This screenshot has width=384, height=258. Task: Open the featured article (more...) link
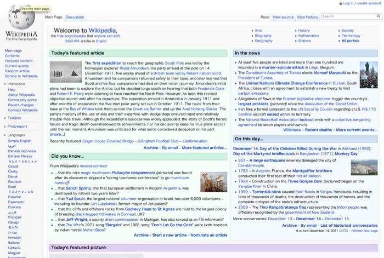[57, 135]
